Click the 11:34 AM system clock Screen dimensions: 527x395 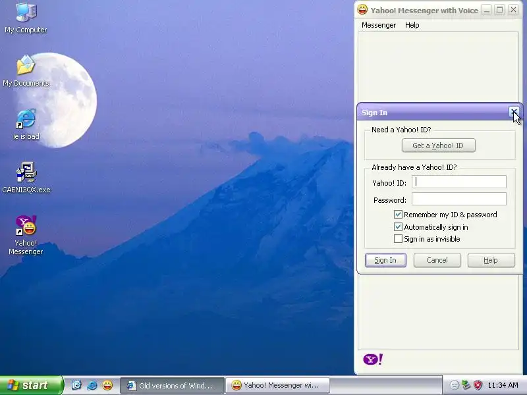503,385
